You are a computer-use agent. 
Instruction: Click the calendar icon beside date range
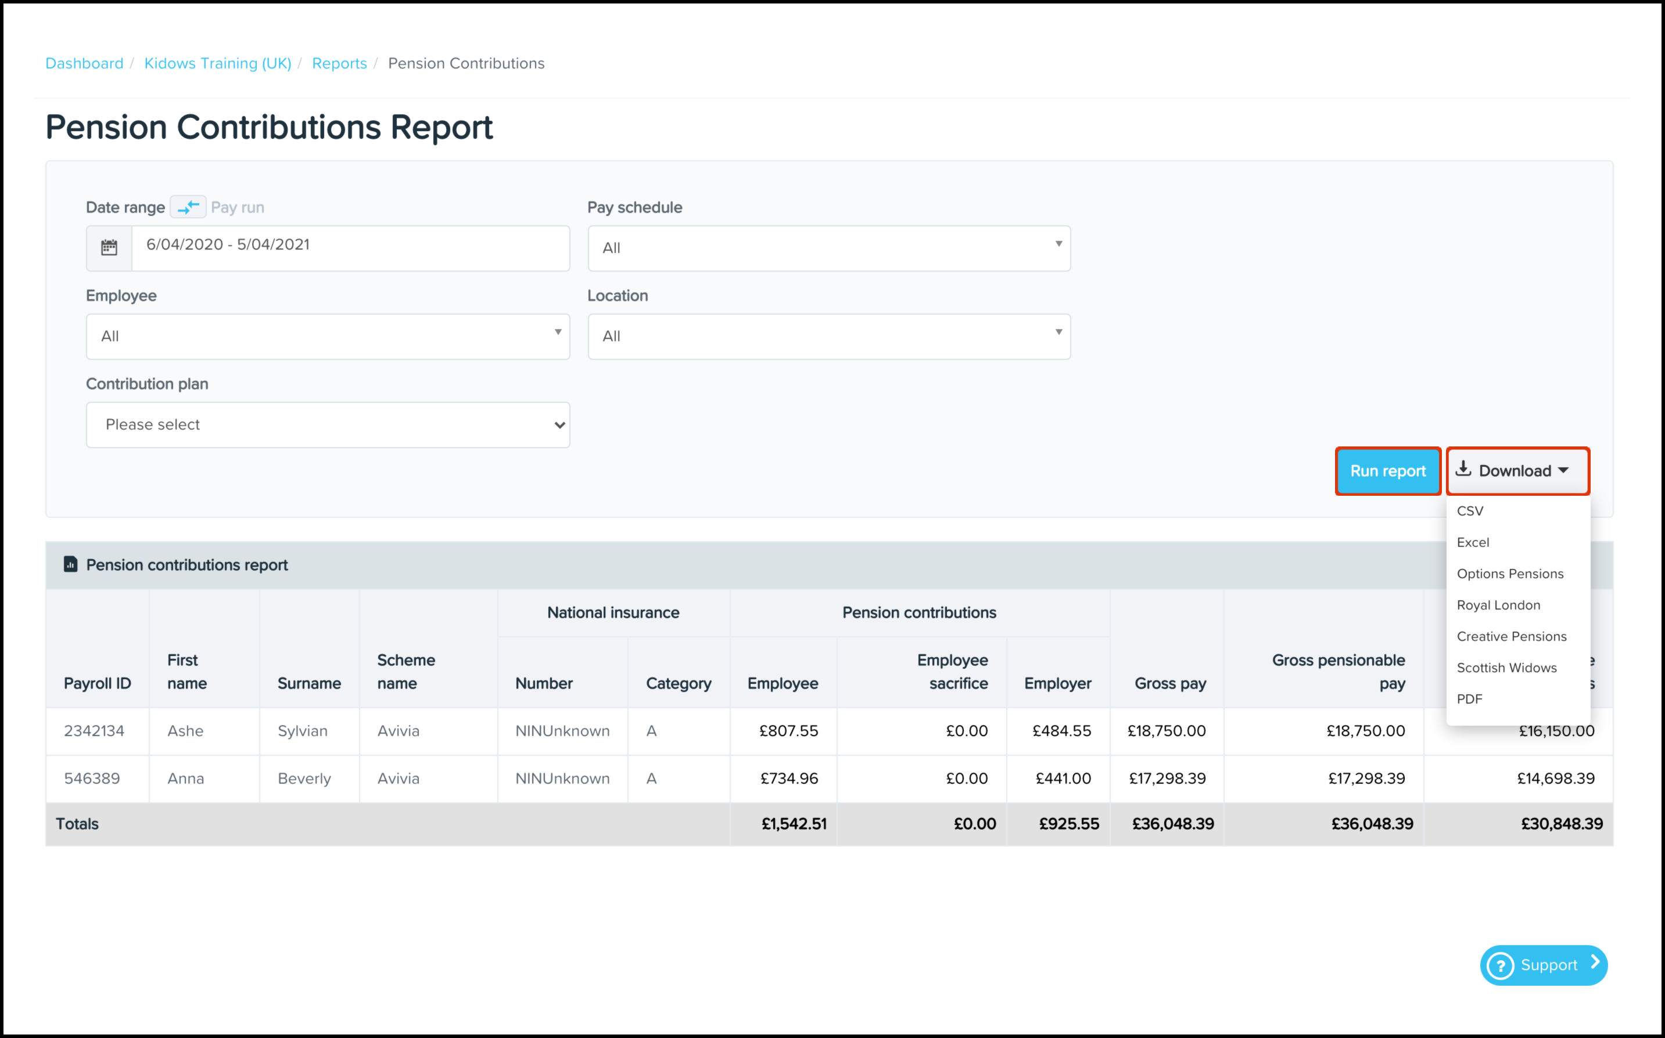point(109,248)
